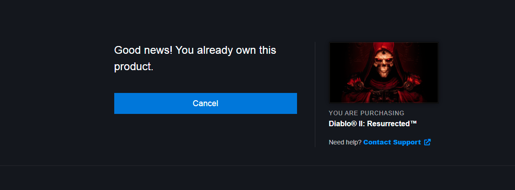515x190 pixels.
Task: Open the Contact Support link
Action: coord(392,142)
